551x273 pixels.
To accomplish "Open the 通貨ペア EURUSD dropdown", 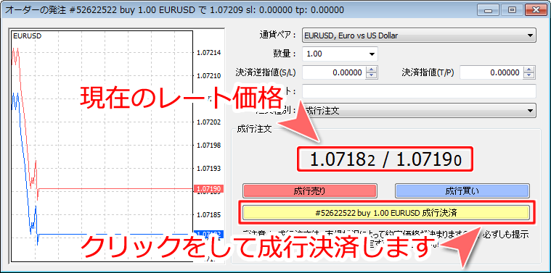I will (419, 35).
